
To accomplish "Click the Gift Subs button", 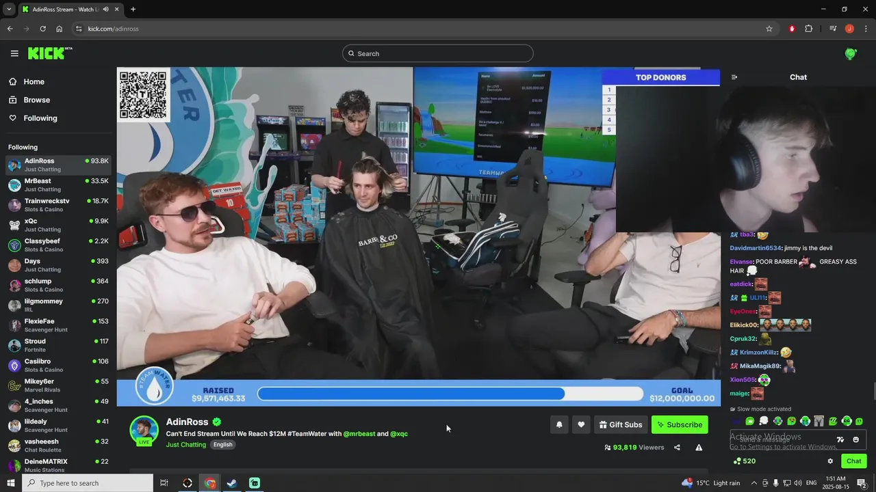I will click(621, 424).
